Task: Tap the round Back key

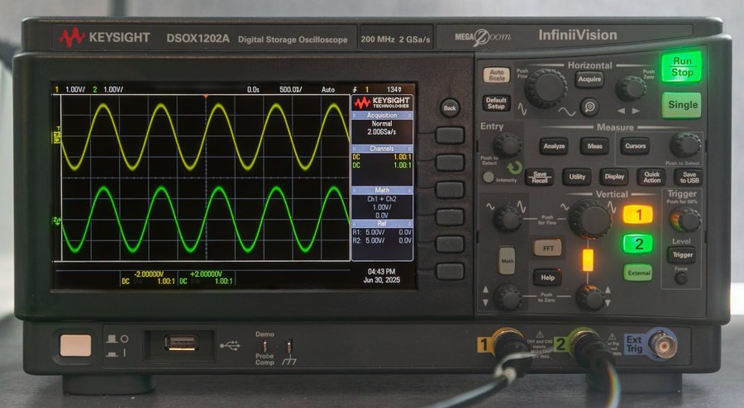Action: 450,108
